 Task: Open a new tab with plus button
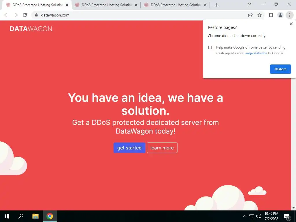(x=216, y=5)
